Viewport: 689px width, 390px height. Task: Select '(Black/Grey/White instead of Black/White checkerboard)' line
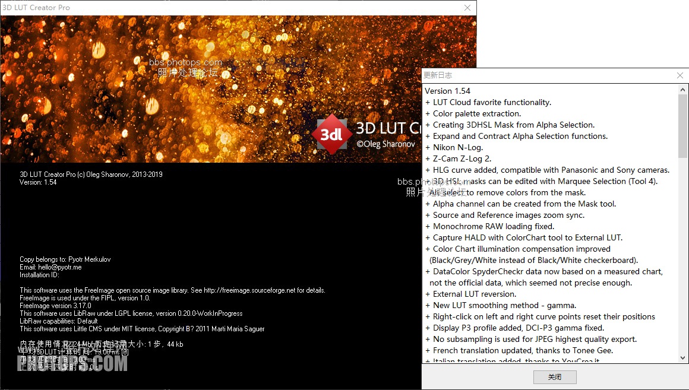[533, 261]
